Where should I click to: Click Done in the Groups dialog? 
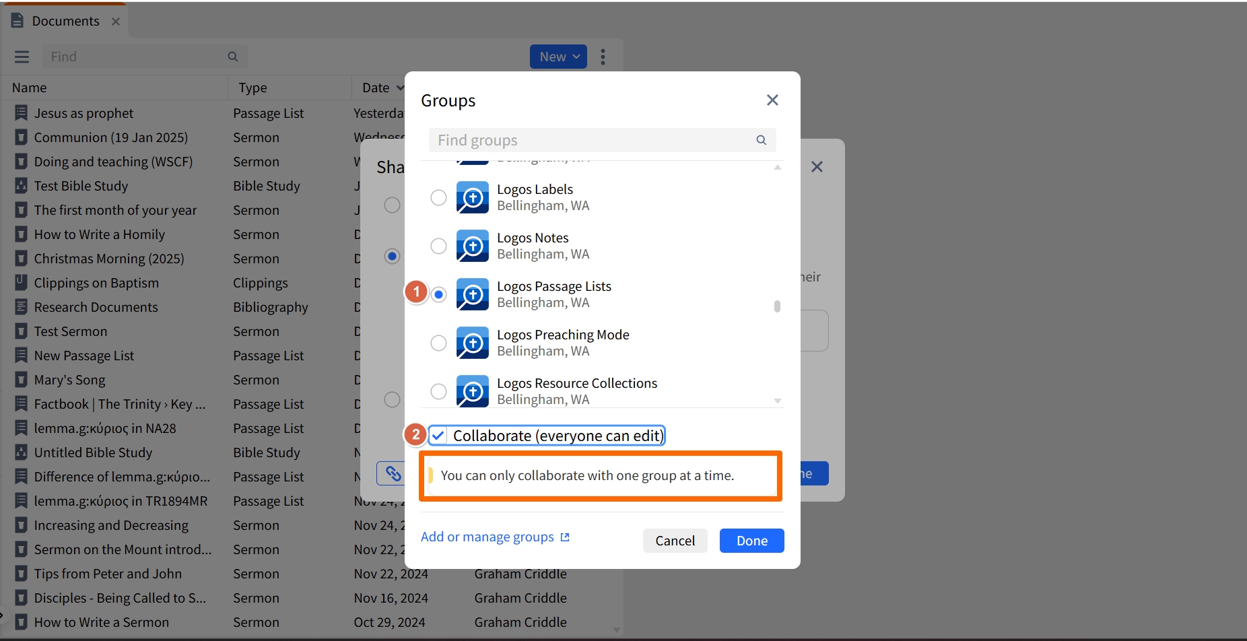click(751, 541)
